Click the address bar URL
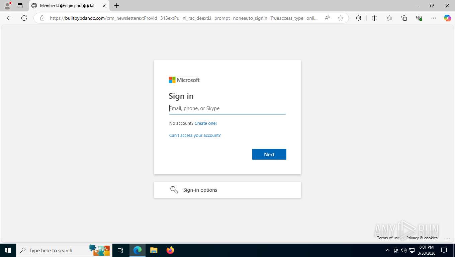Image resolution: width=455 pixels, height=257 pixels. click(184, 18)
